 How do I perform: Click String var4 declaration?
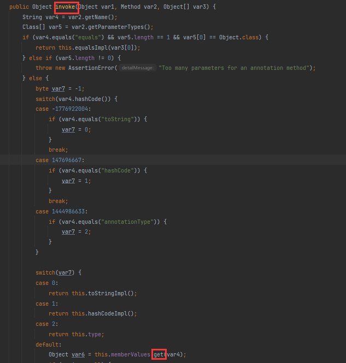40,17
